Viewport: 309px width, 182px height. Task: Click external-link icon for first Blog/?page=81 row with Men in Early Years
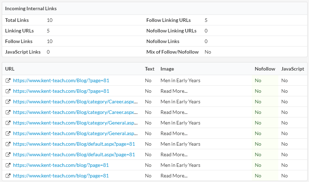click(8, 80)
